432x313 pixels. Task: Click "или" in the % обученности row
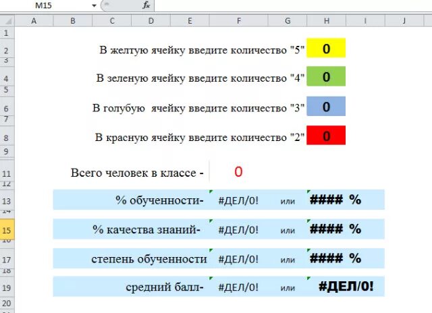(x=288, y=201)
